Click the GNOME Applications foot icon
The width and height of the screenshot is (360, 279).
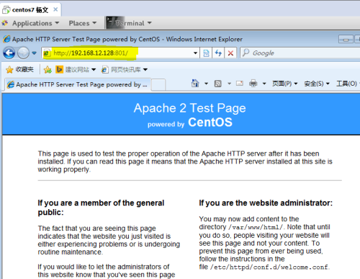tap(5, 23)
